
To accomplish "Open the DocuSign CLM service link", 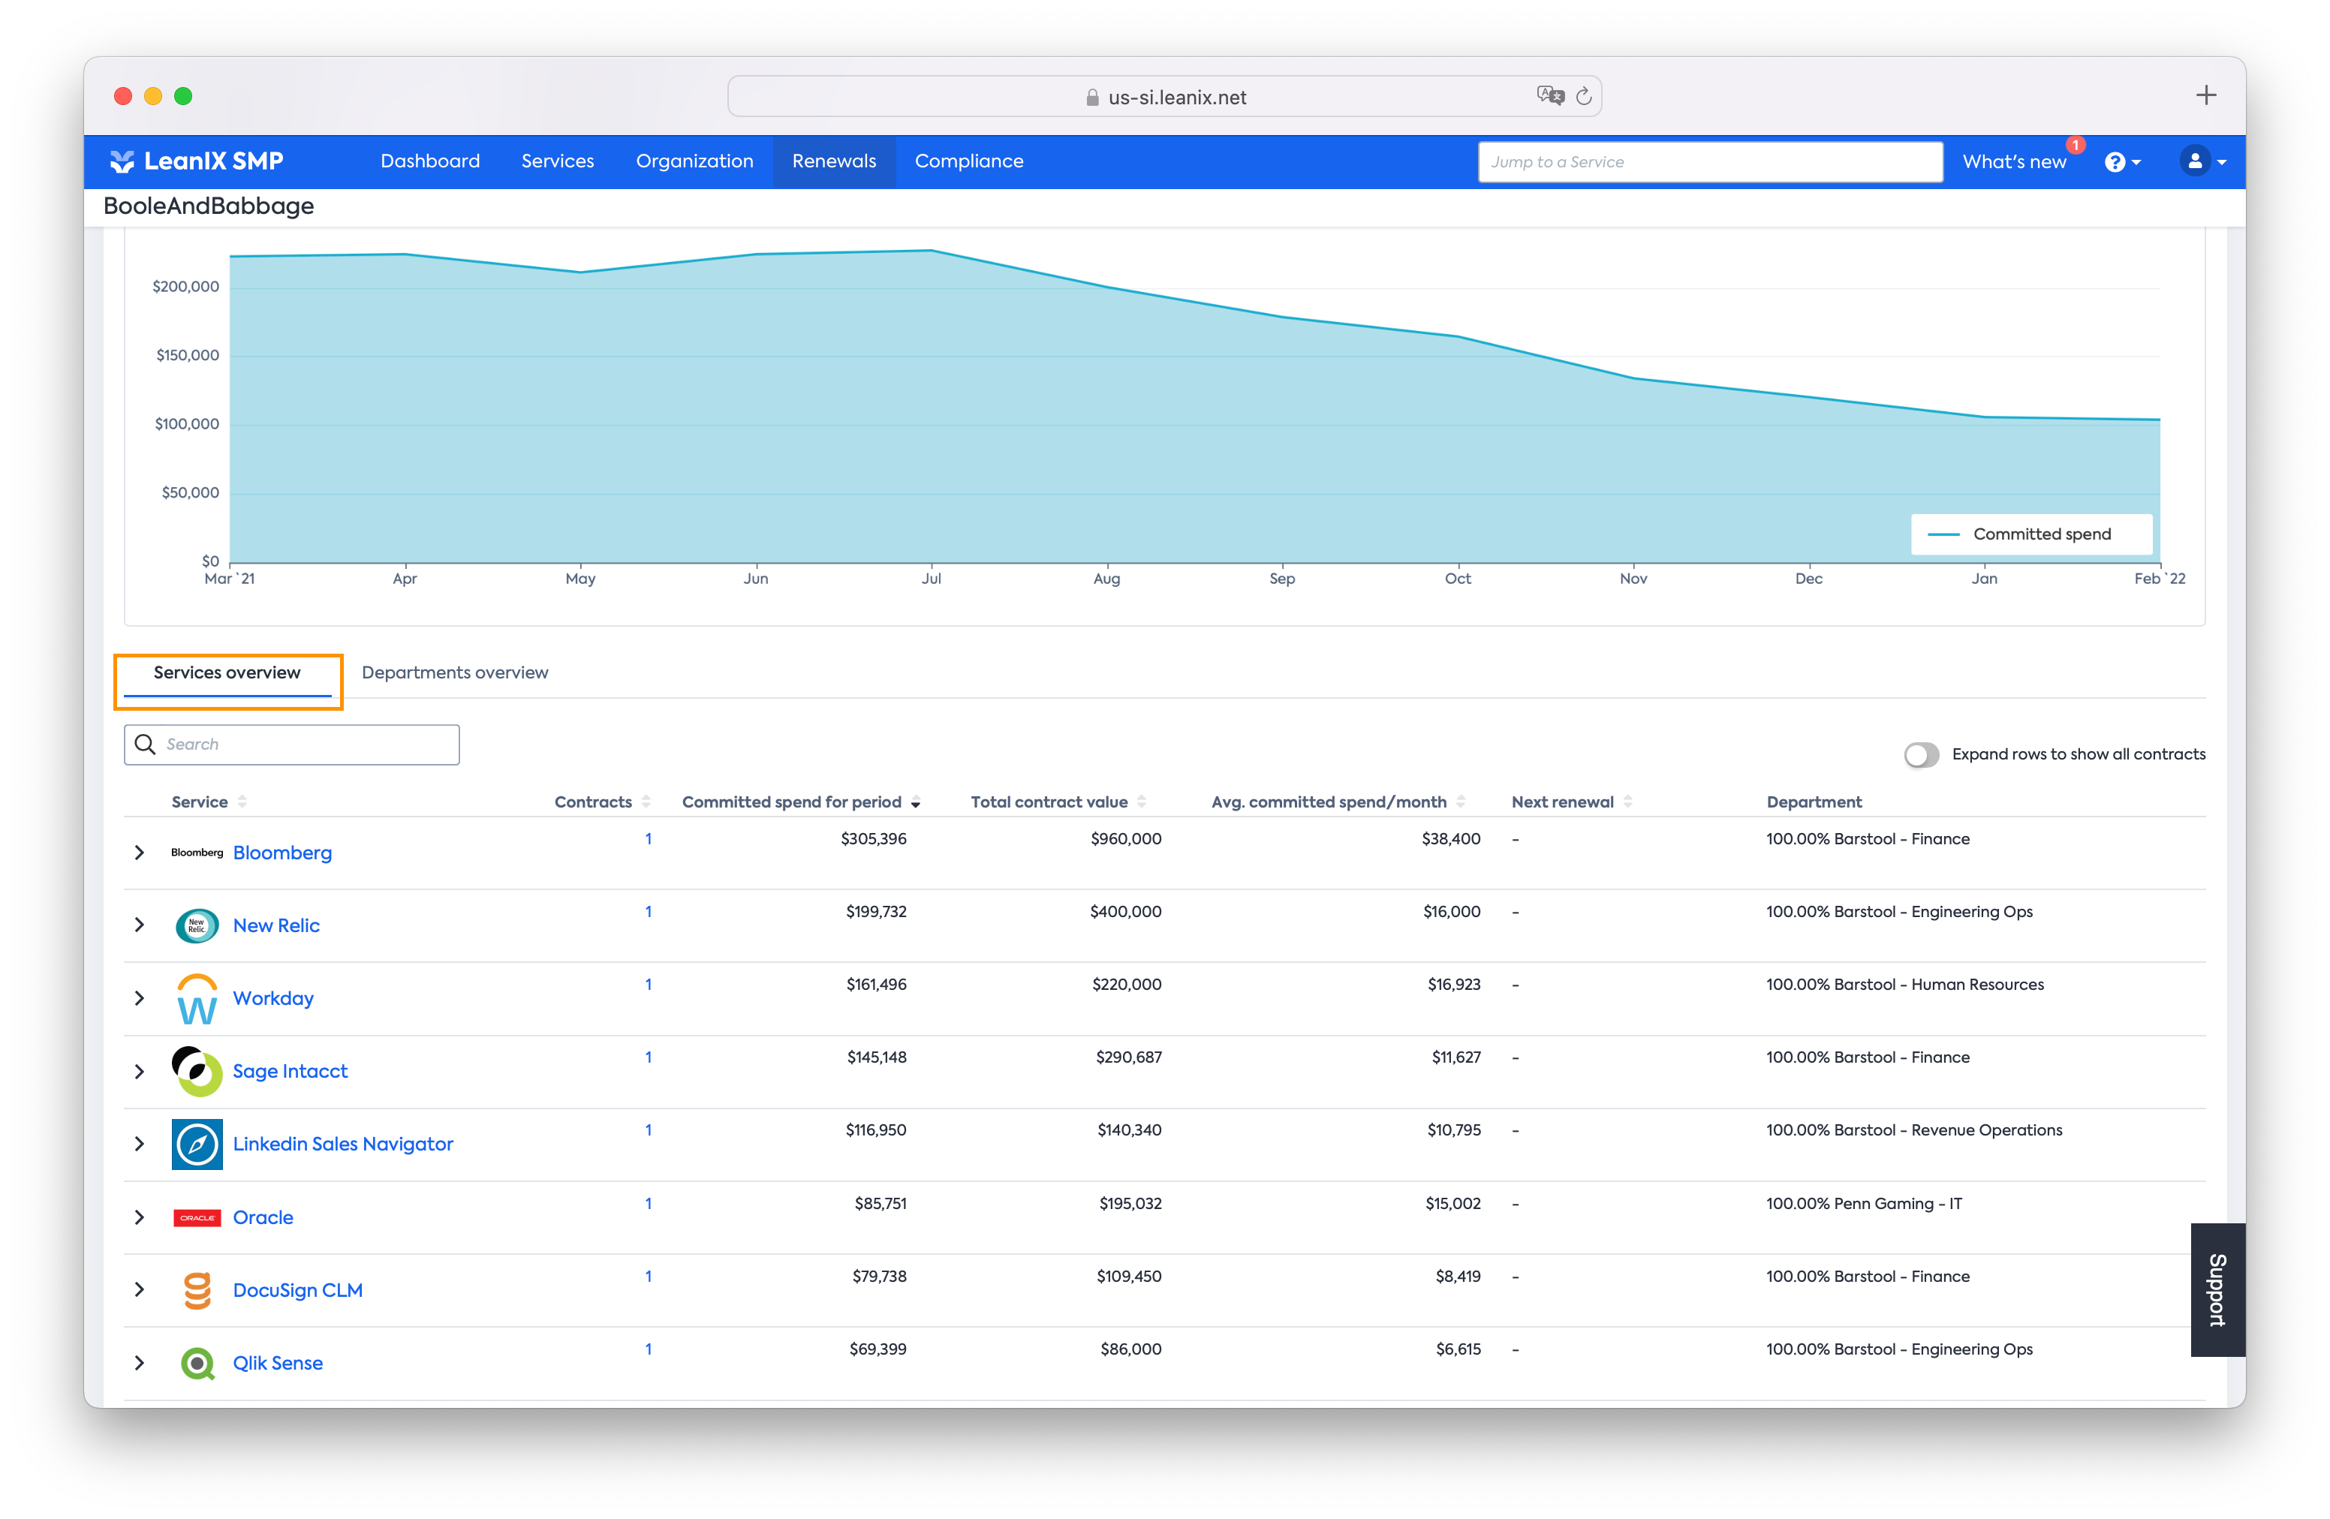I will [297, 1290].
